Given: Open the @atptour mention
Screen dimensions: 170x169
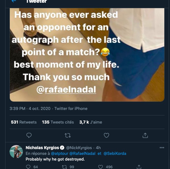Looking at the screenshot, I should click(59, 153).
